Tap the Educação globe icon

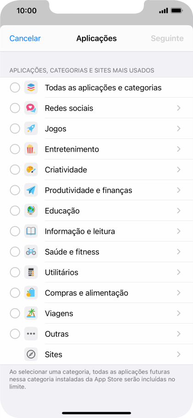pos(31,210)
